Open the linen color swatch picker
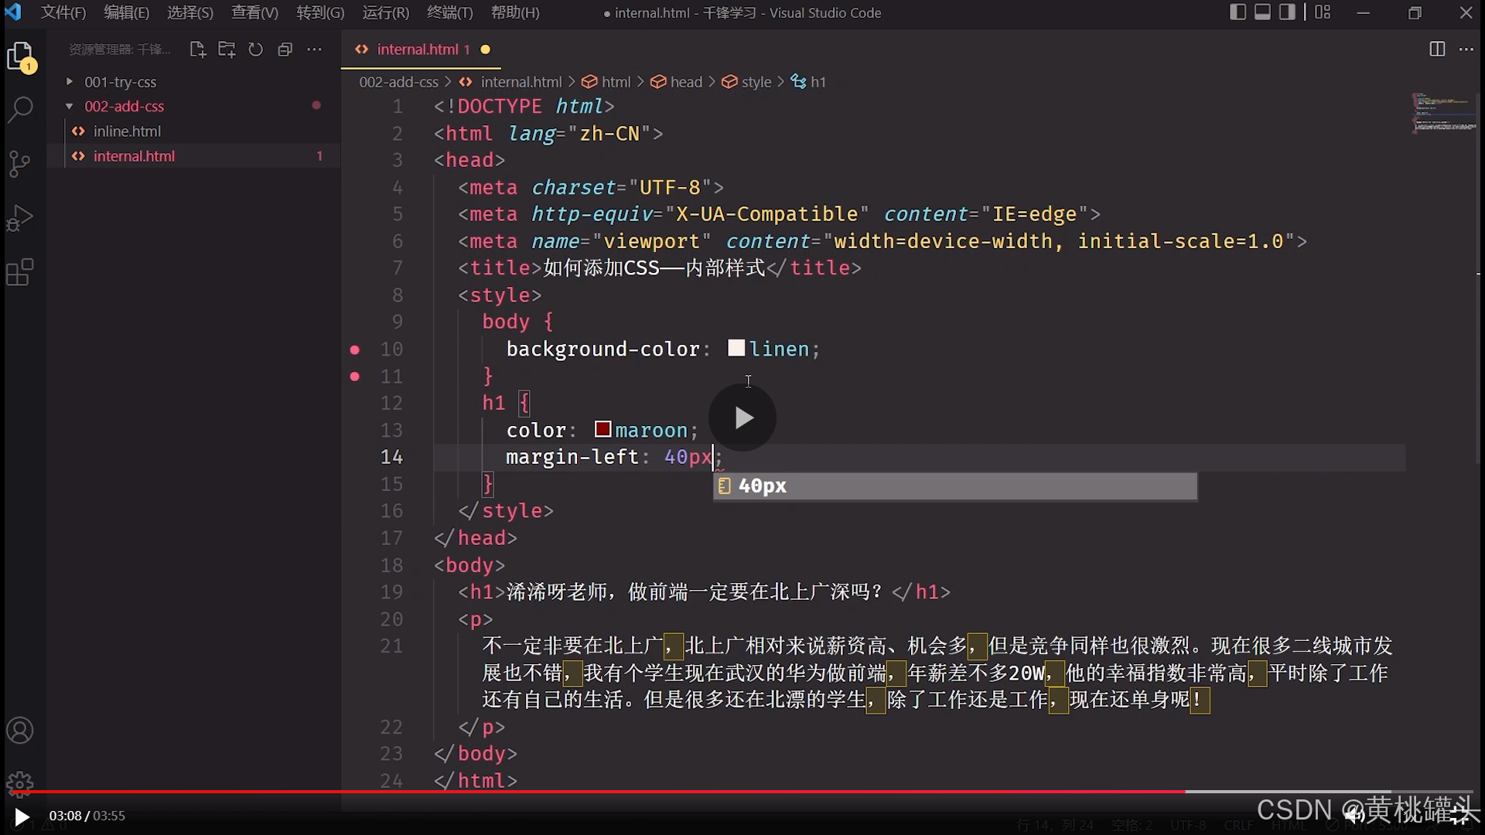 pos(736,348)
